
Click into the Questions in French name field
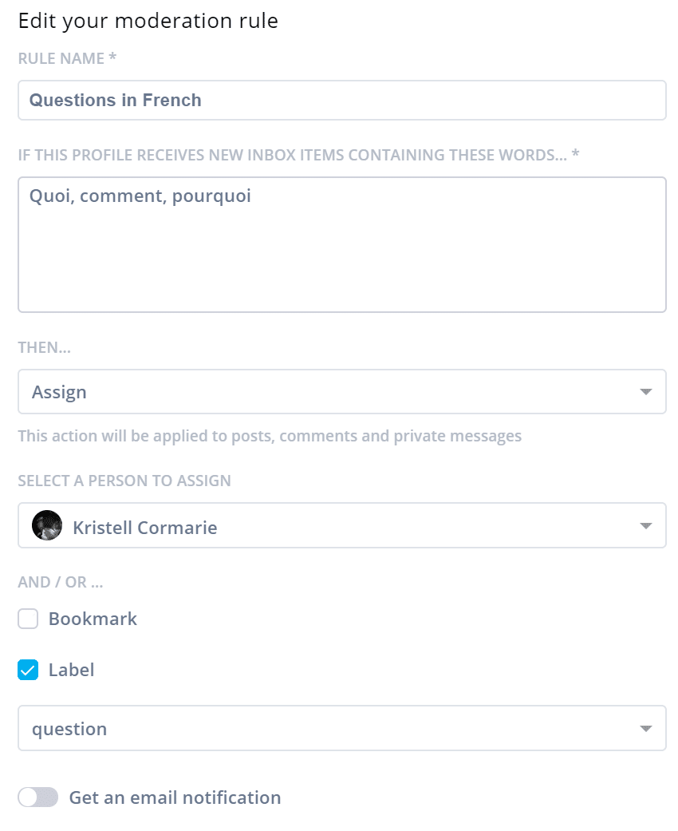coord(341,100)
